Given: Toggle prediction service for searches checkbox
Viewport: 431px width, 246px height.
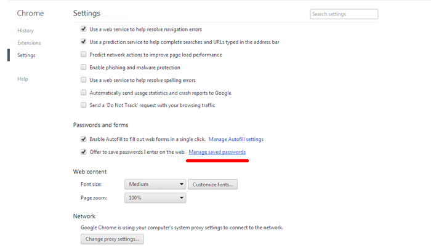Looking at the screenshot, I should pyautogui.click(x=83, y=42).
